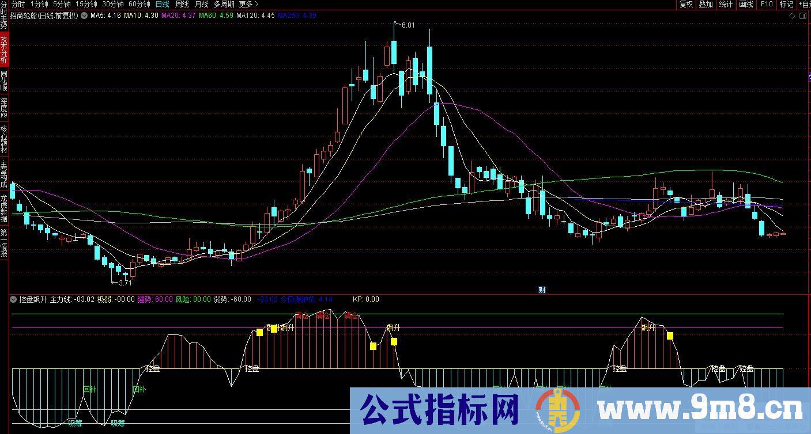Click the MA5: 4.16 label
The height and width of the screenshot is (434, 811).
coord(105,16)
